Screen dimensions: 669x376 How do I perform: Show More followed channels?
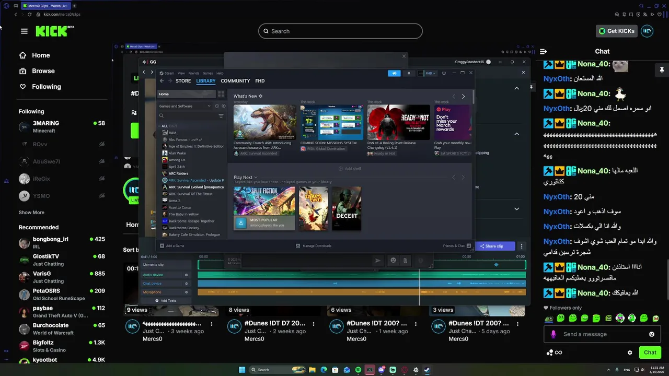point(31,213)
